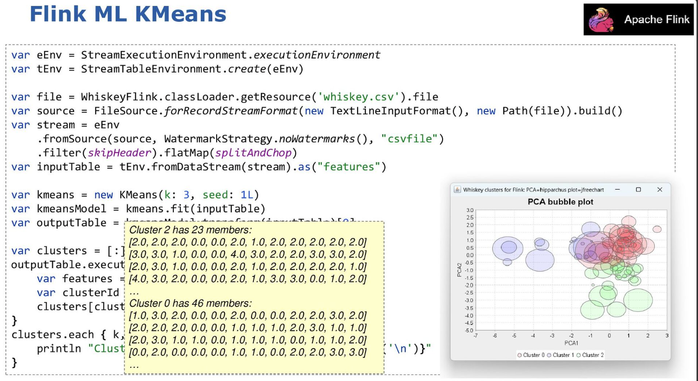Click the chart window title text
The height and width of the screenshot is (381, 698).
533,190
